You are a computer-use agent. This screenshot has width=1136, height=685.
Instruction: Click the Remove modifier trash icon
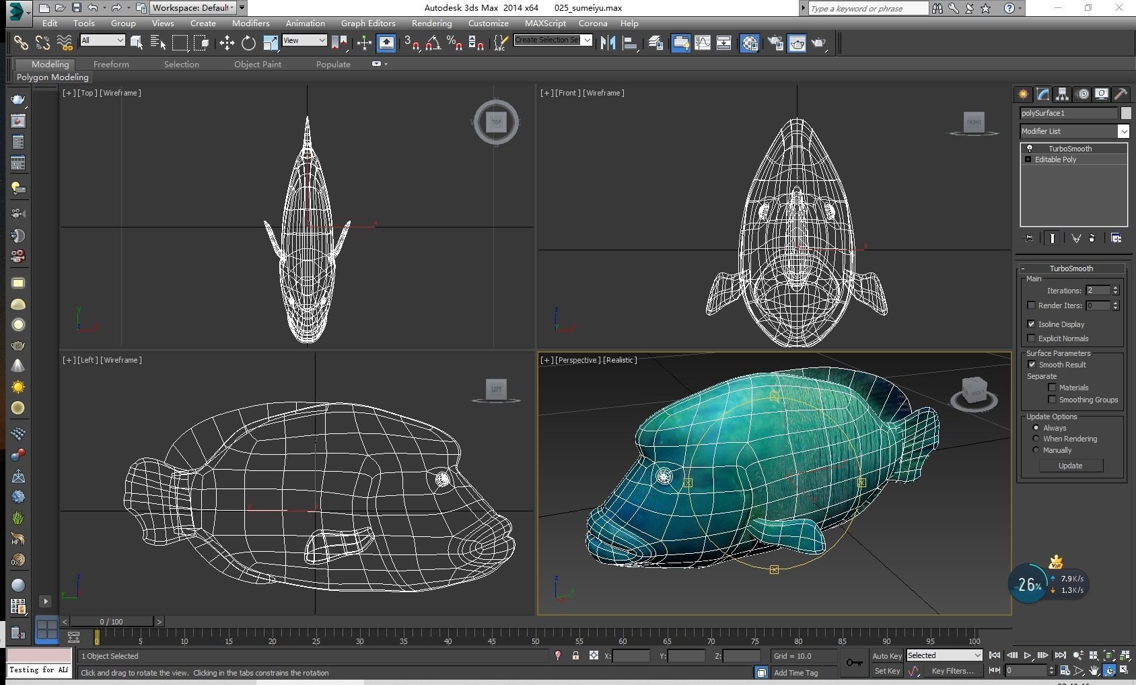pyautogui.click(x=1092, y=238)
